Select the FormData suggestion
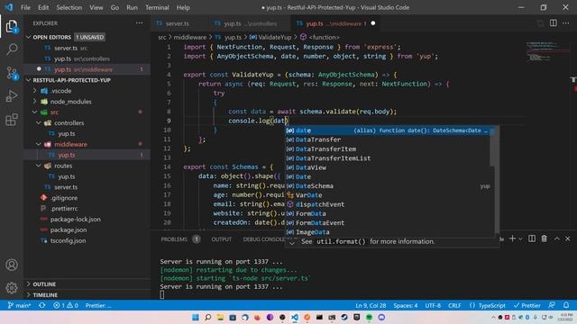 (388, 213)
